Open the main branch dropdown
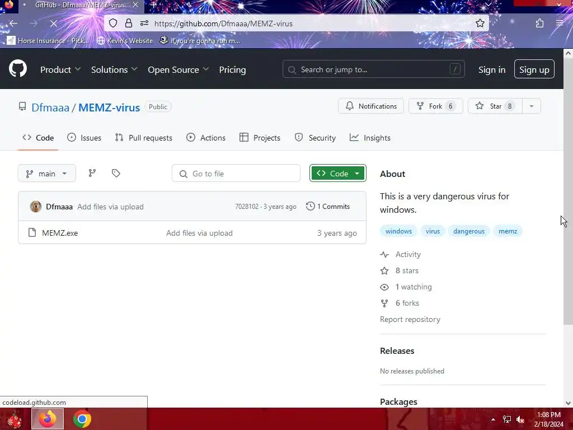 tap(47, 174)
